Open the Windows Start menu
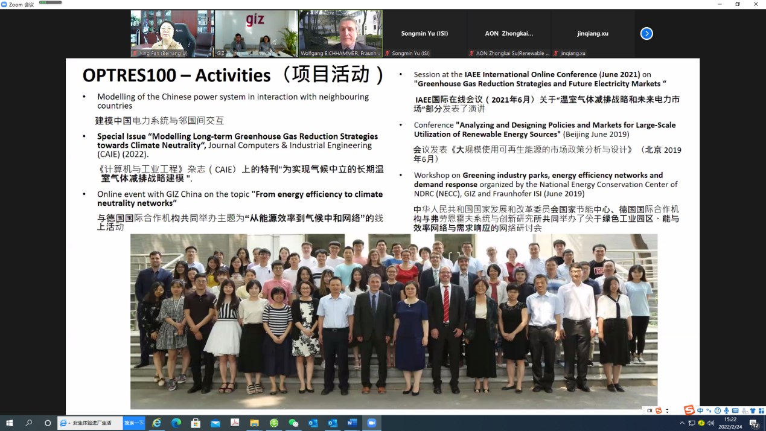766x431 pixels. coord(9,423)
